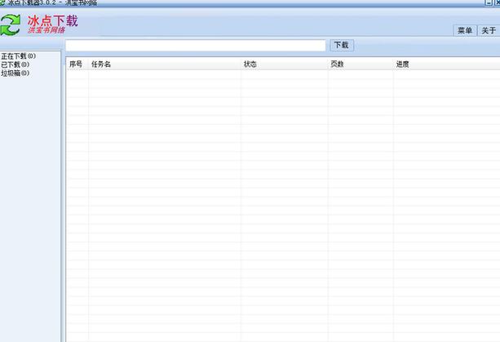Select 正在下载(0) in the sidebar
This screenshot has width=500, height=342.
tap(19, 56)
